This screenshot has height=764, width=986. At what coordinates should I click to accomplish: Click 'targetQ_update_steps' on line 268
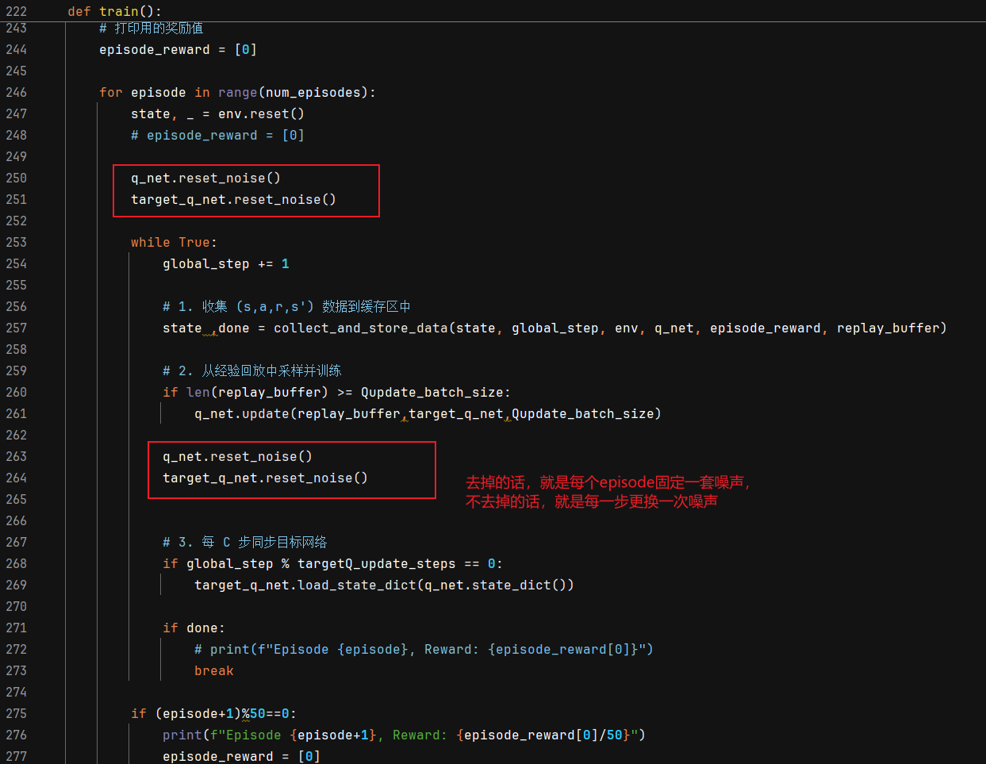tap(376, 564)
